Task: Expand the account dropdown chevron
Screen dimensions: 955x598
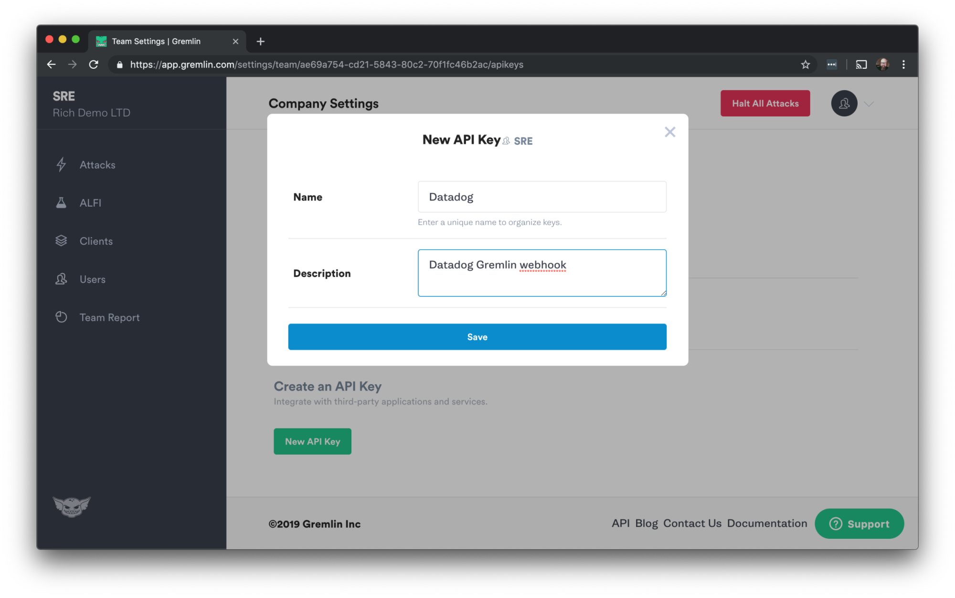Action: click(869, 104)
